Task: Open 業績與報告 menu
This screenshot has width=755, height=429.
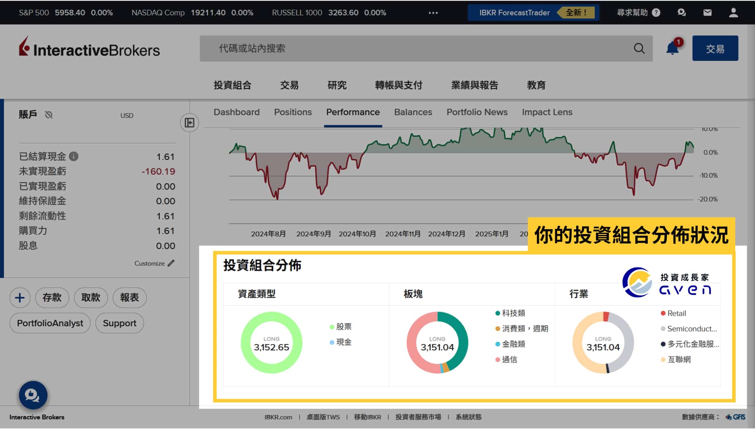Action: coord(475,85)
